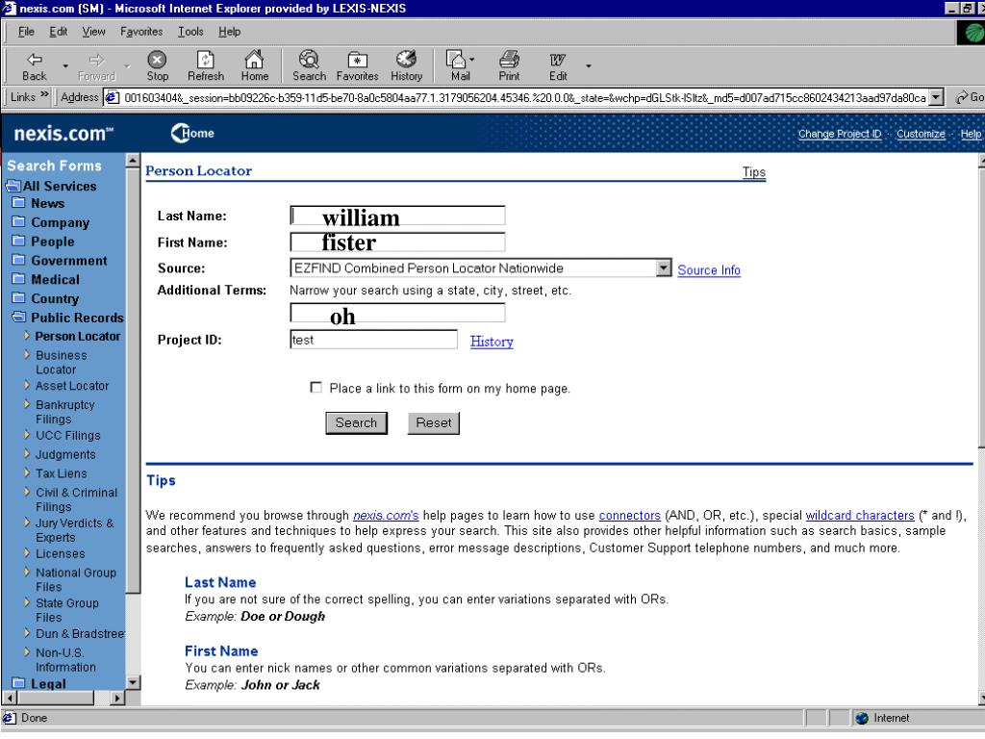Open the Back button history dropdown arrow
This screenshot has width=985, height=739.
(64, 65)
